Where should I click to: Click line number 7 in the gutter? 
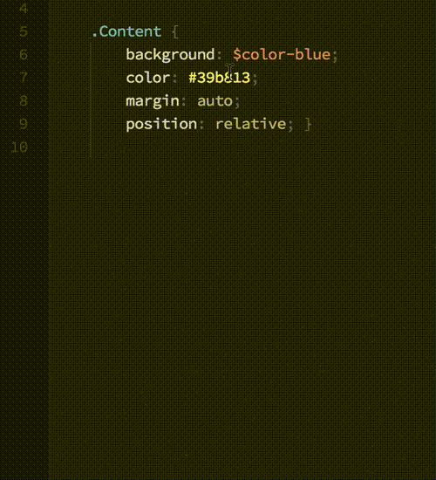point(24,78)
